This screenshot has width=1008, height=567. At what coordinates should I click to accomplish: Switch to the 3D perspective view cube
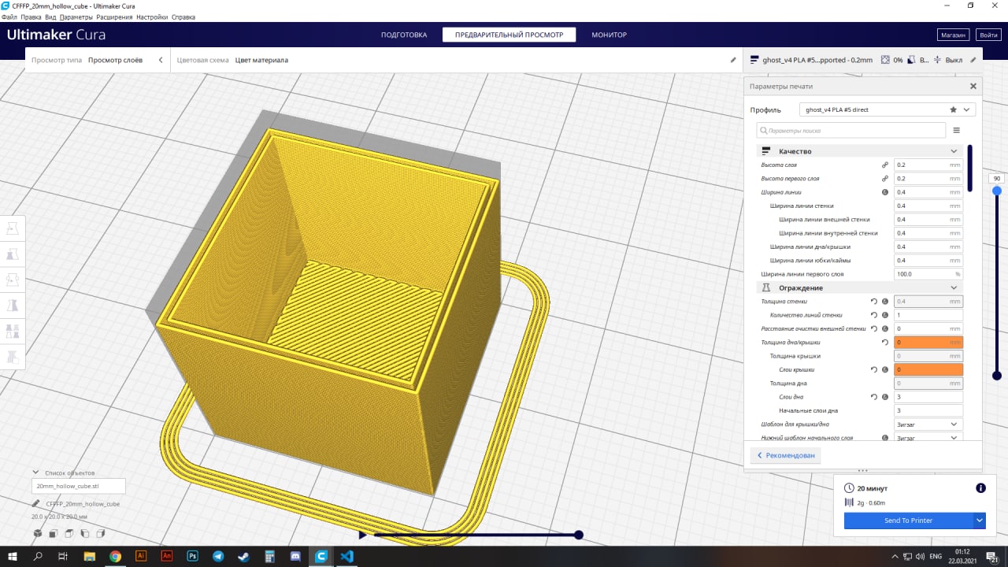[37, 533]
